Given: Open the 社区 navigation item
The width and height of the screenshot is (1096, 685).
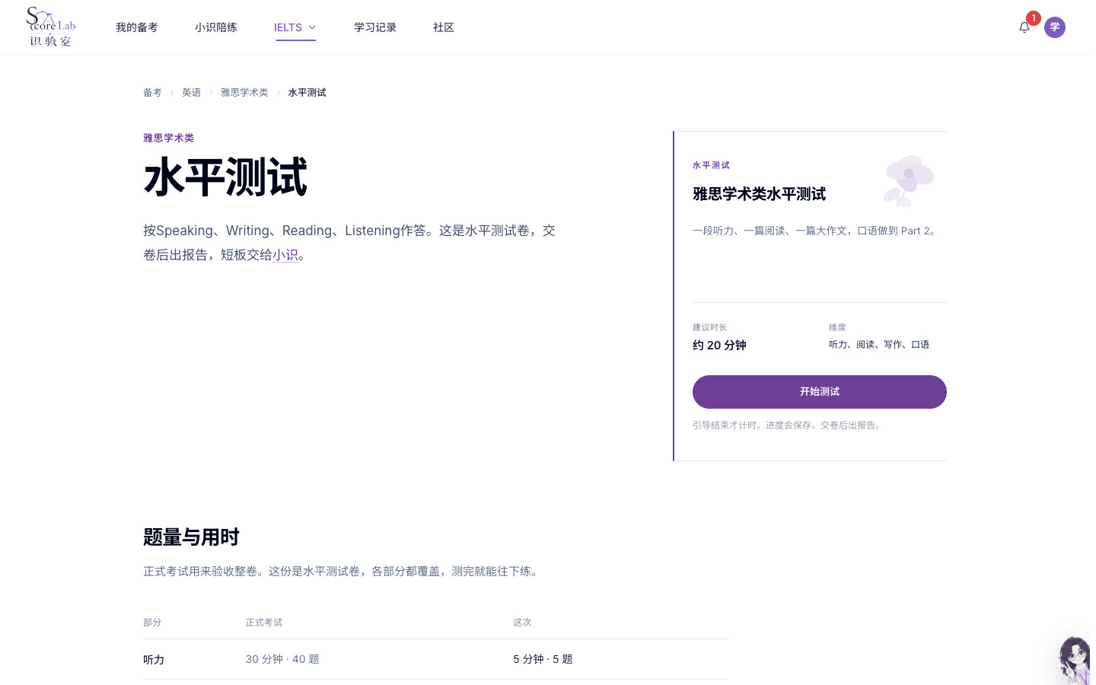Looking at the screenshot, I should click(x=444, y=27).
